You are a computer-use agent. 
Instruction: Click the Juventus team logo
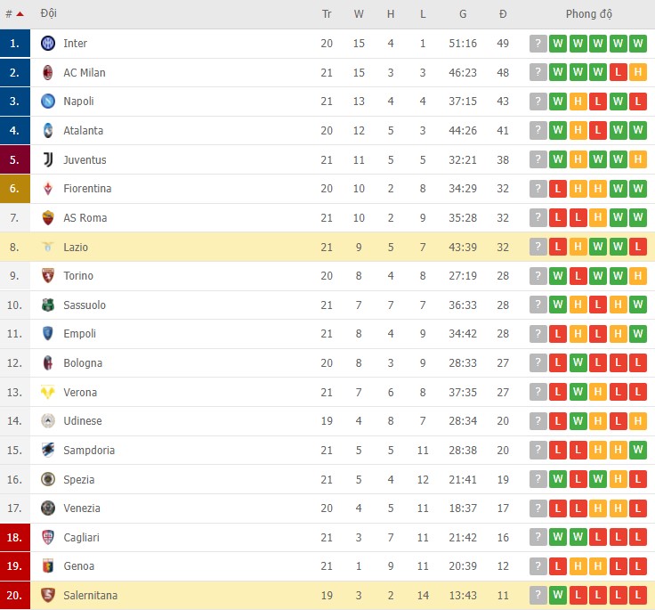tap(48, 159)
